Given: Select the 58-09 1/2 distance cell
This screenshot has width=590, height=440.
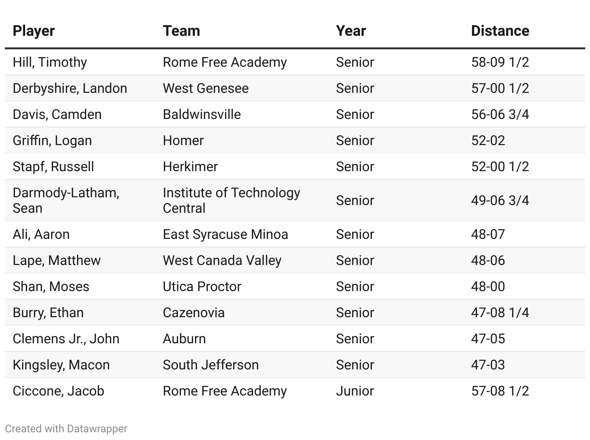Looking at the screenshot, I should point(500,62).
